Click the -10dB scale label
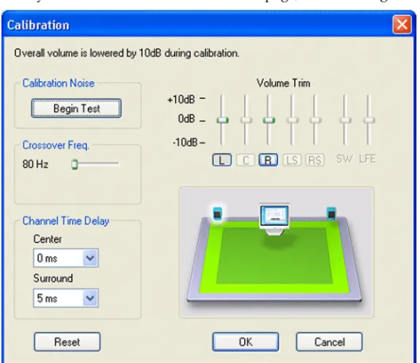420x363 pixels. click(185, 142)
